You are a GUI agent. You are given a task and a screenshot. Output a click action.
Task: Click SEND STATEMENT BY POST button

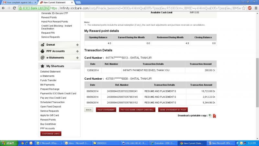pos(173,110)
